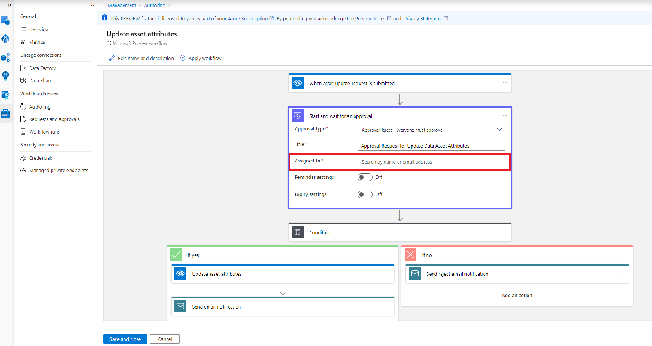Open options for Update asset attributes step
The height and width of the screenshot is (346, 652).
pos(388,273)
